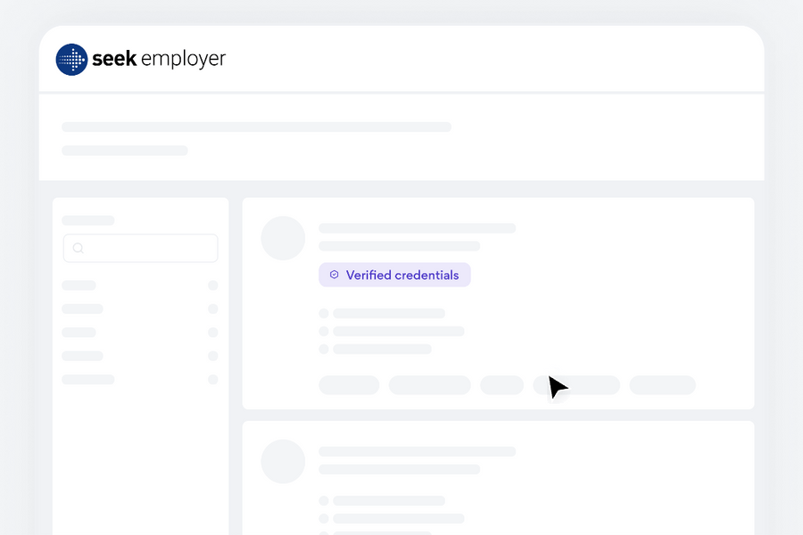Select the second candidate card's avatar

(x=283, y=462)
